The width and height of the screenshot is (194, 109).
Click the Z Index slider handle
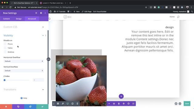click(x=5, y=80)
